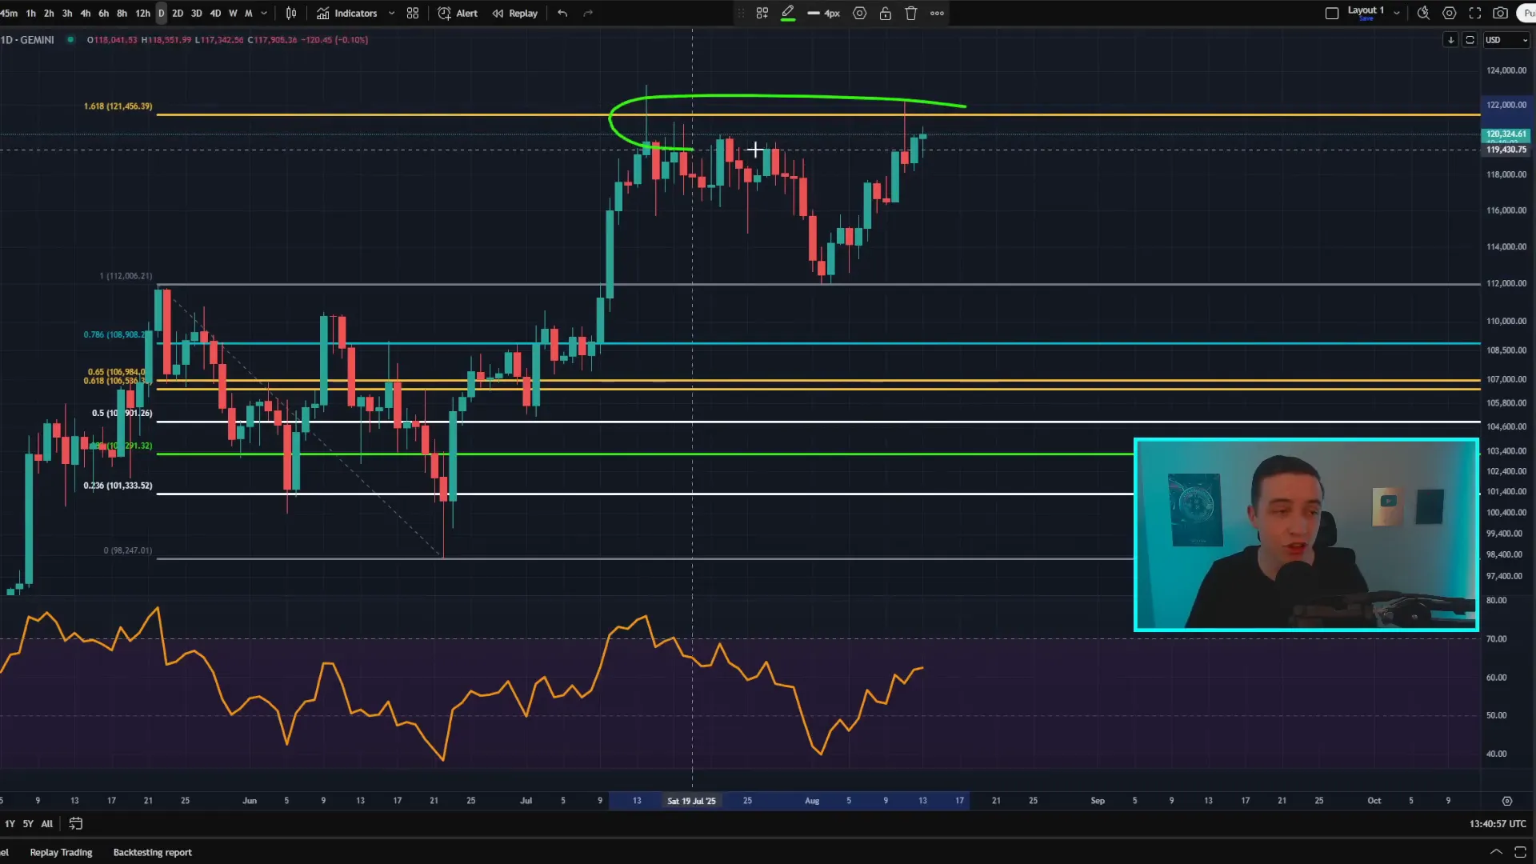Select the M monthly timeframe
The image size is (1536, 864).
point(249,13)
